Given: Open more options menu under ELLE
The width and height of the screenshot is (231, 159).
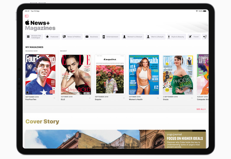Looking at the screenshot, I should click(90, 98).
